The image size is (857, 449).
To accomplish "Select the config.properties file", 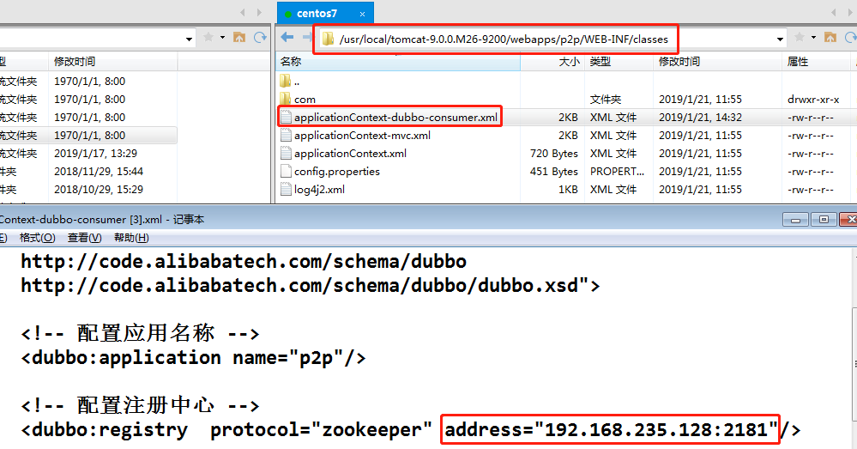I will (x=336, y=172).
